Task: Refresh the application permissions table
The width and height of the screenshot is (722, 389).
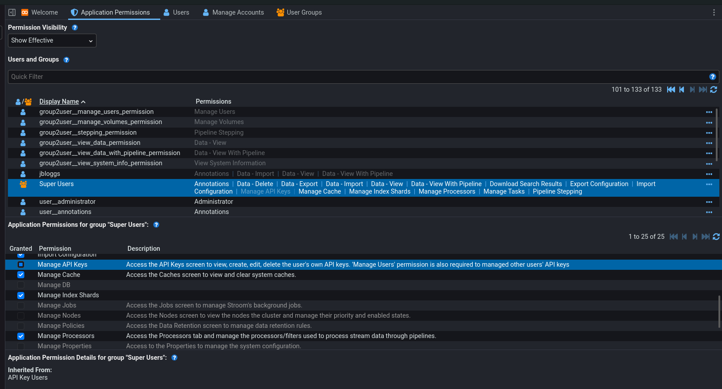Action: pyautogui.click(x=716, y=237)
